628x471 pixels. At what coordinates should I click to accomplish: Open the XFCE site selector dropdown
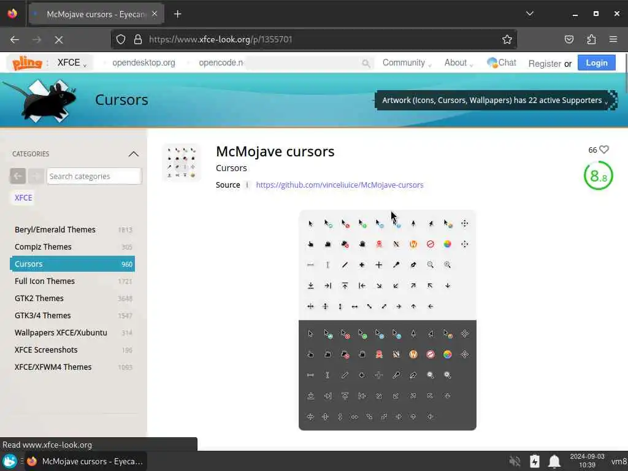click(x=72, y=63)
